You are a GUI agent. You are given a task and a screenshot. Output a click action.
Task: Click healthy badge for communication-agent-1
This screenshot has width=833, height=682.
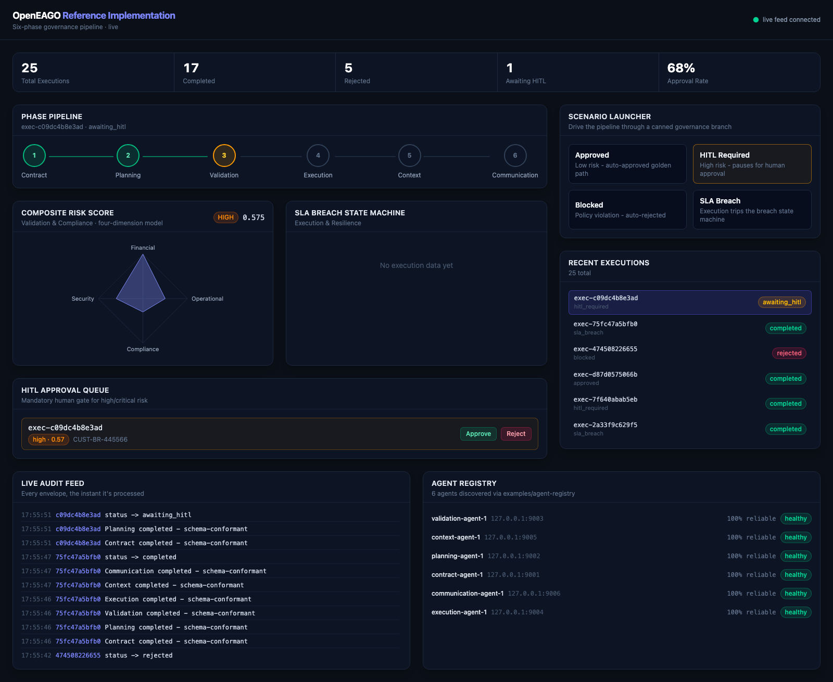pos(796,594)
